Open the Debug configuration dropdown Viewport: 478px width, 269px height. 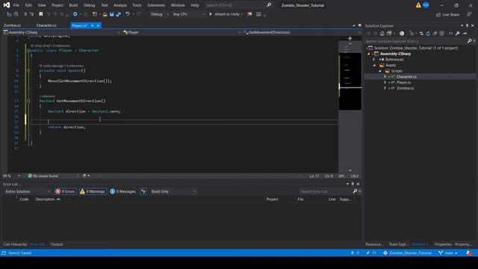[159, 14]
